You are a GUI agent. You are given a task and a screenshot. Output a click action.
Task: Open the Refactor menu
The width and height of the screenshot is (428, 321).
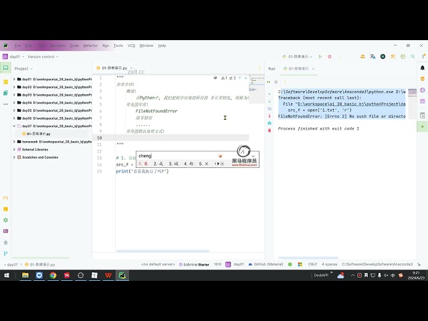click(x=90, y=45)
